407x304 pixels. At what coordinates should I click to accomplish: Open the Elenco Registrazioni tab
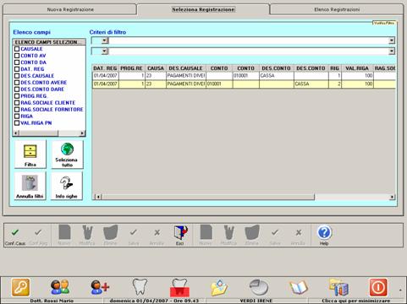(337, 9)
